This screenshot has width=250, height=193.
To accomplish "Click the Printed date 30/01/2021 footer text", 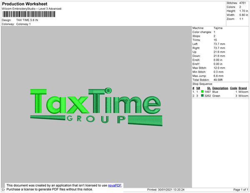I will pos(166,190).
